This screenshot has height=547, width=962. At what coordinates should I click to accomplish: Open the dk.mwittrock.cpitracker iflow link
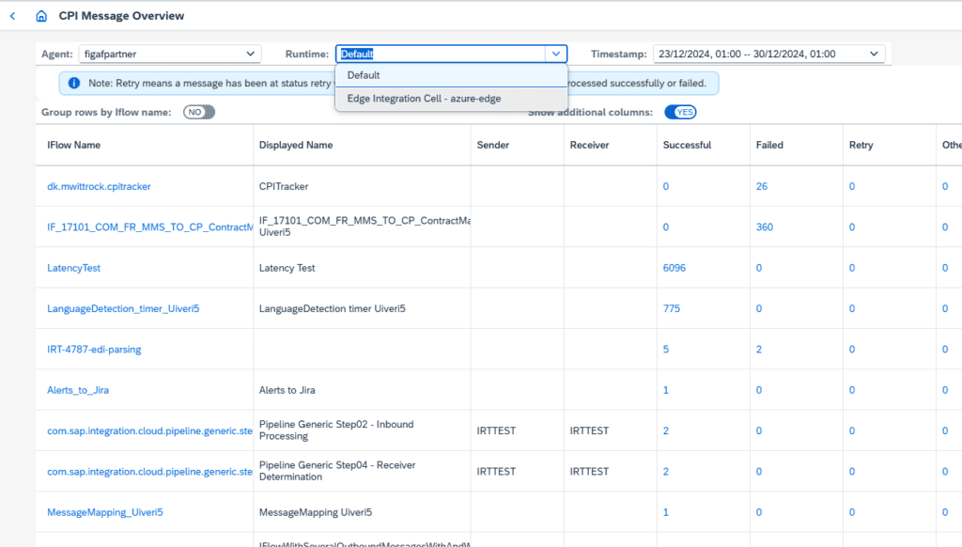(99, 186)
